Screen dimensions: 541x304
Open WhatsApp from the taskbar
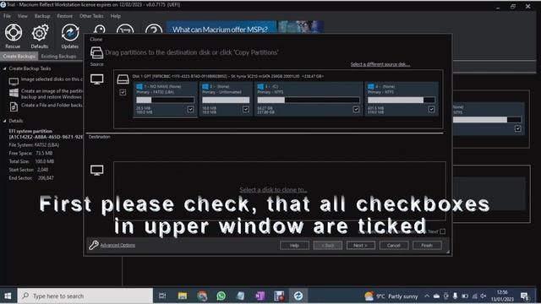coord(221,296)
